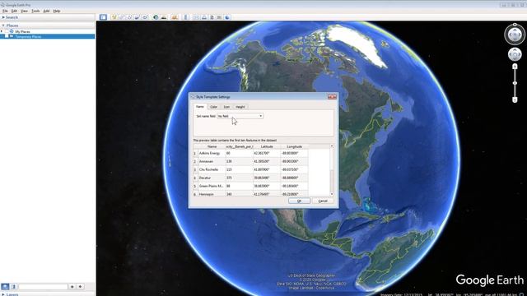Viewport: 527px width, 296px height.
Task: Click the Record a Tour icon
Action: click(x=145, y=17)
